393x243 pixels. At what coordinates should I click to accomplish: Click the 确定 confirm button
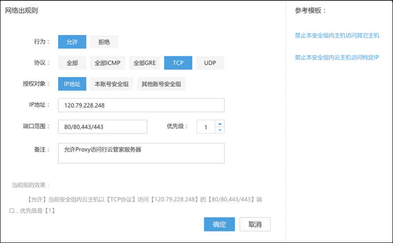(x=219, y=224)
